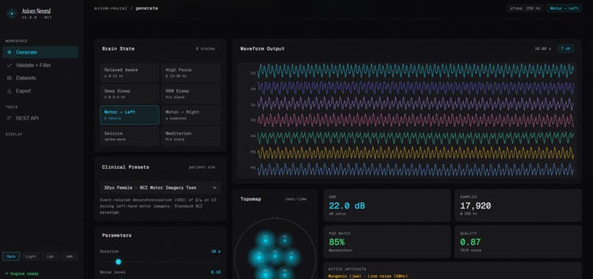The height and width of the screenshot is (279, 593).
Task: Pick the Meditation brain state
Action: coord(191,136)
